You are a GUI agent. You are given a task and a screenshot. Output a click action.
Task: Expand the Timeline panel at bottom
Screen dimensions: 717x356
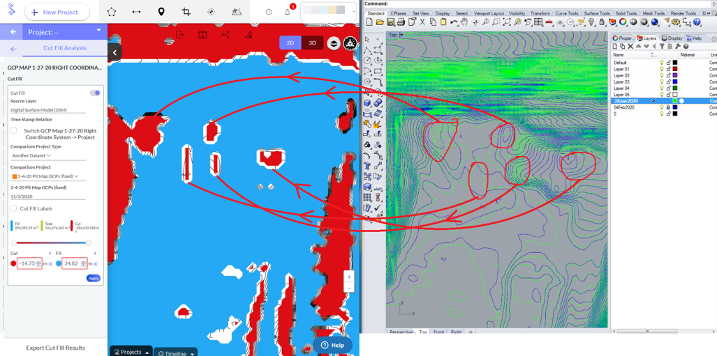click(x=176, y=353)
